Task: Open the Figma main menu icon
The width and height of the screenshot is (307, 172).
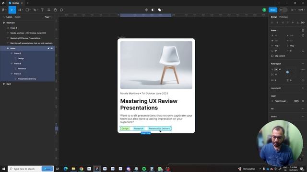Action: [3, 10]
